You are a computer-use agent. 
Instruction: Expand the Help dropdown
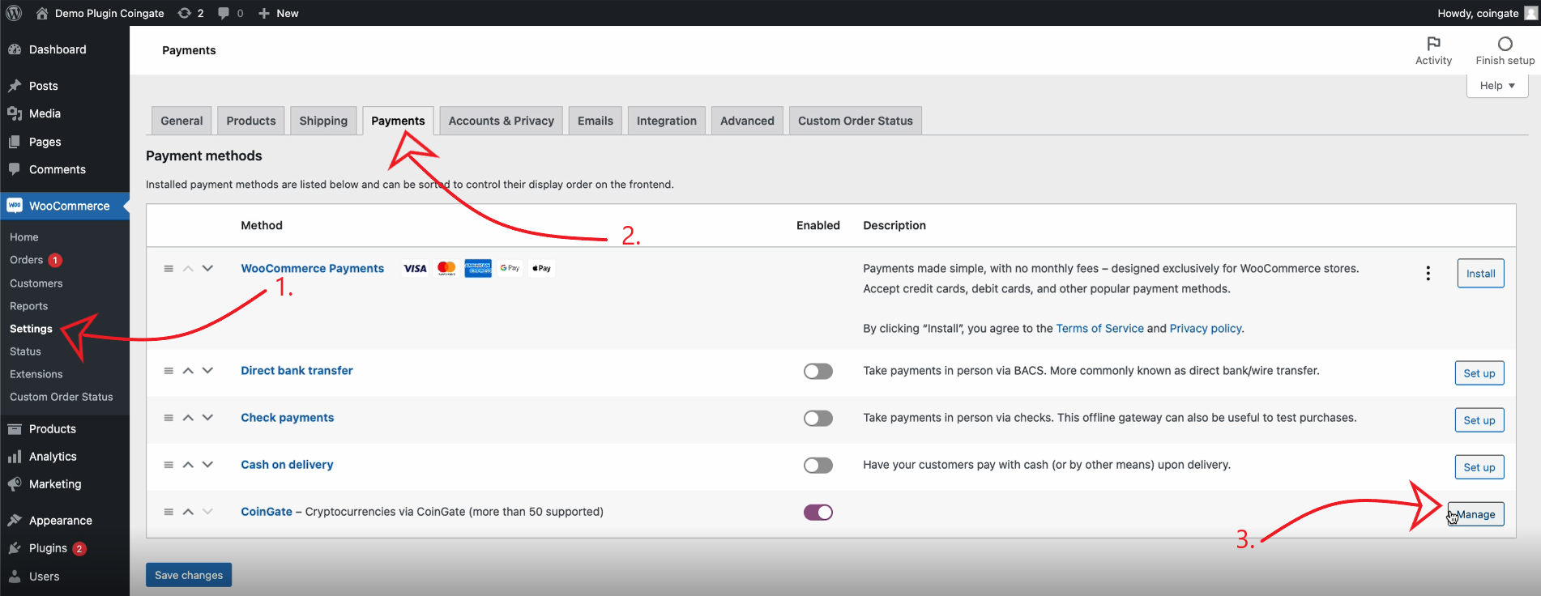pos(1496,86)
